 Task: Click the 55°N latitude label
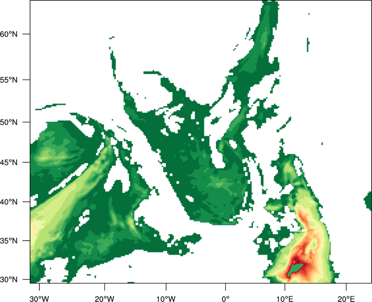click(x=9, y=80)
